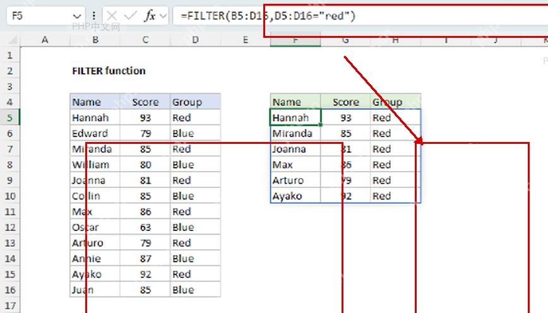The image size is (548, 313).
Task: Select the score cell 63 for Oscar
Action: tap(145, 227)
